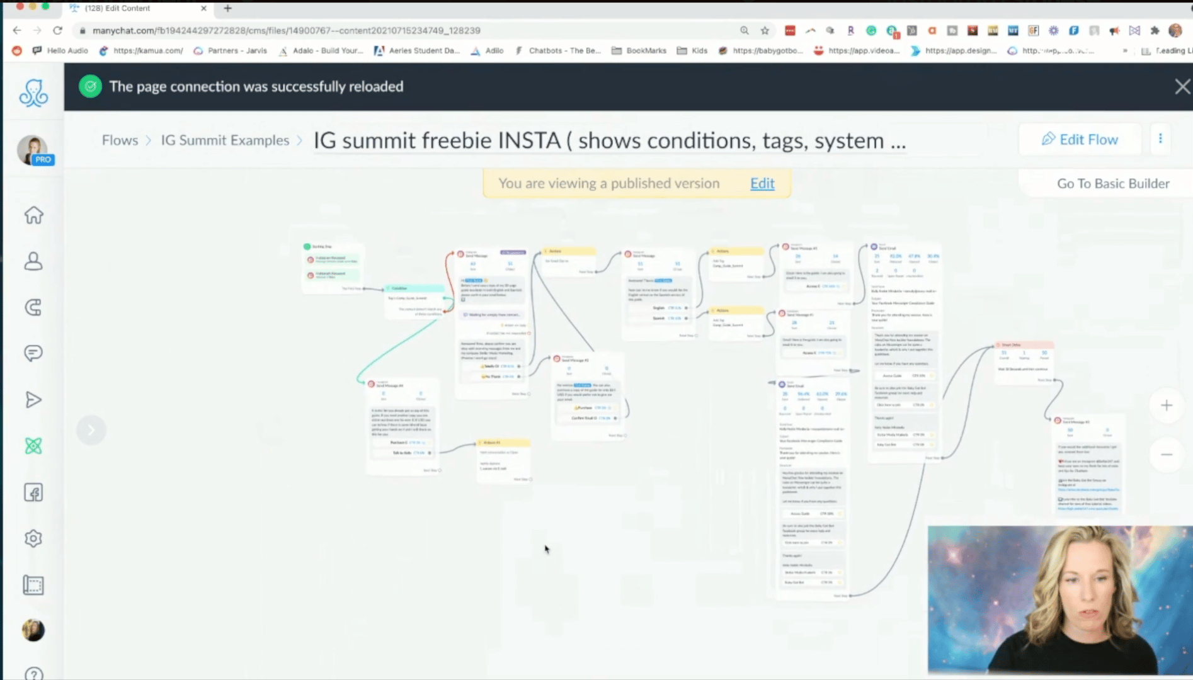
Task: Click the presenter webcam video overlay
Action: [1060, 600]
